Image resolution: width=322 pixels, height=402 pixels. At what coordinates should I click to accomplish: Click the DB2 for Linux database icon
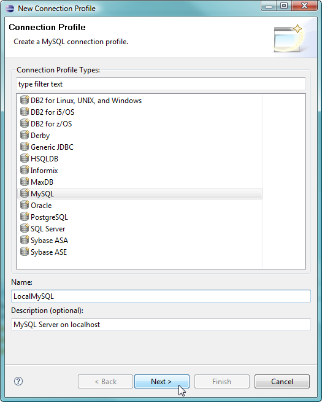25,99
